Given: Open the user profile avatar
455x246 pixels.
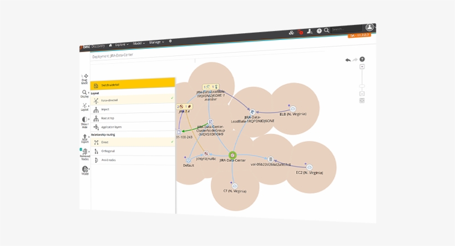Looking at the screenshot, I should (x=370, y=27).
